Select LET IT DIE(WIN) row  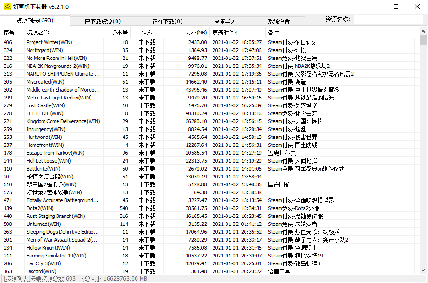click(x=210, y=114)
